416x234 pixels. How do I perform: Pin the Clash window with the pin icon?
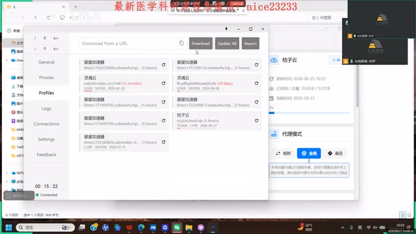[x=226, y=29]
